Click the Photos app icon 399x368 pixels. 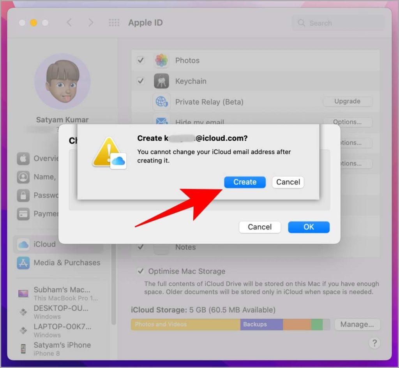point(161,60)
